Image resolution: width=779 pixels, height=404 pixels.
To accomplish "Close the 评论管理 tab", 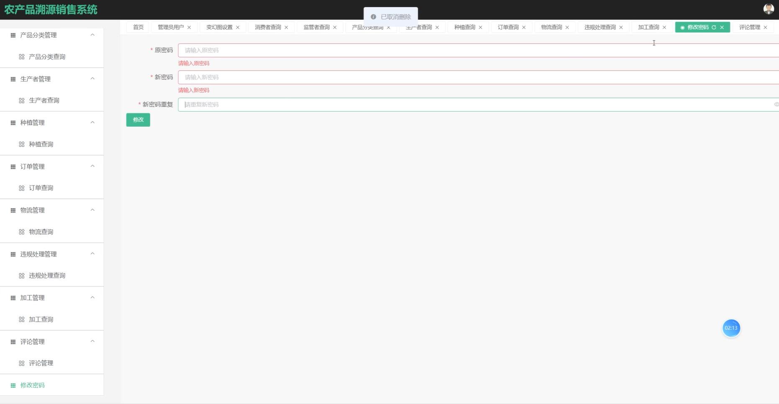I will point(765,27).
